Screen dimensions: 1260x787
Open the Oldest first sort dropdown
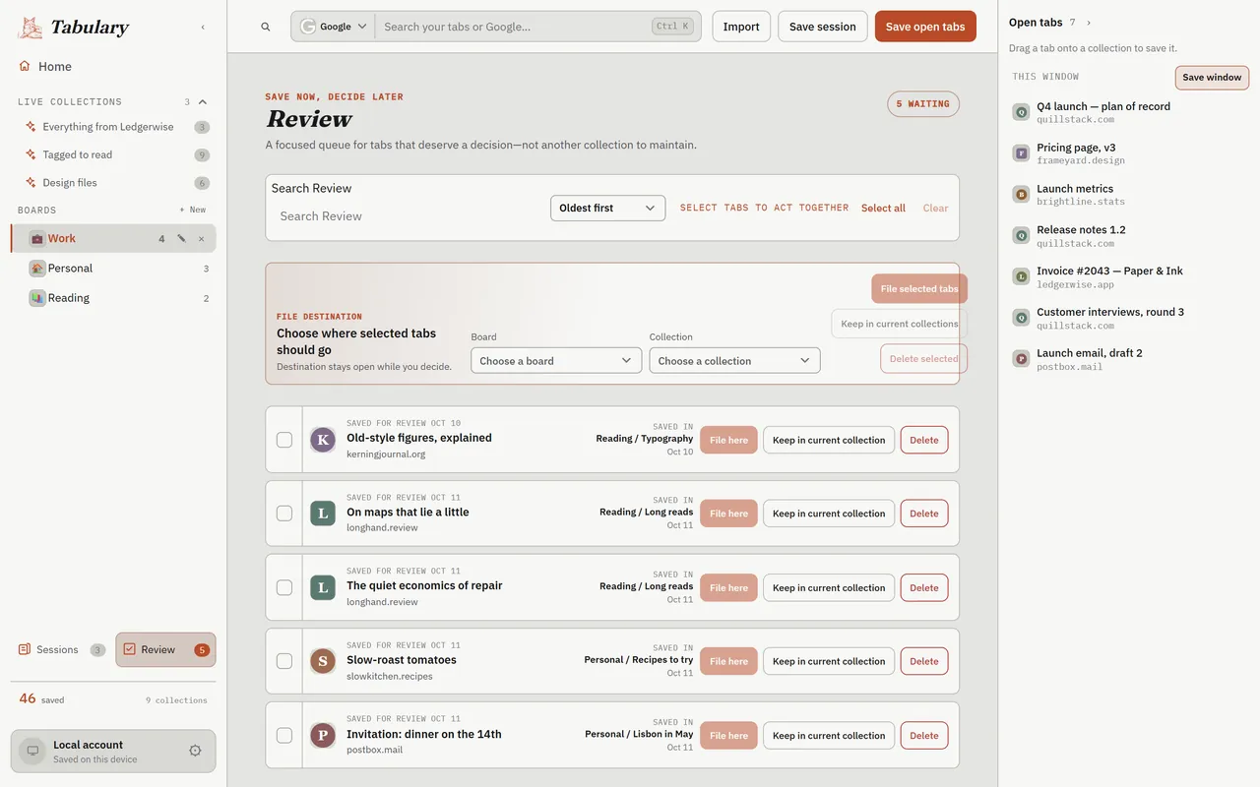(x=607, y=208)
